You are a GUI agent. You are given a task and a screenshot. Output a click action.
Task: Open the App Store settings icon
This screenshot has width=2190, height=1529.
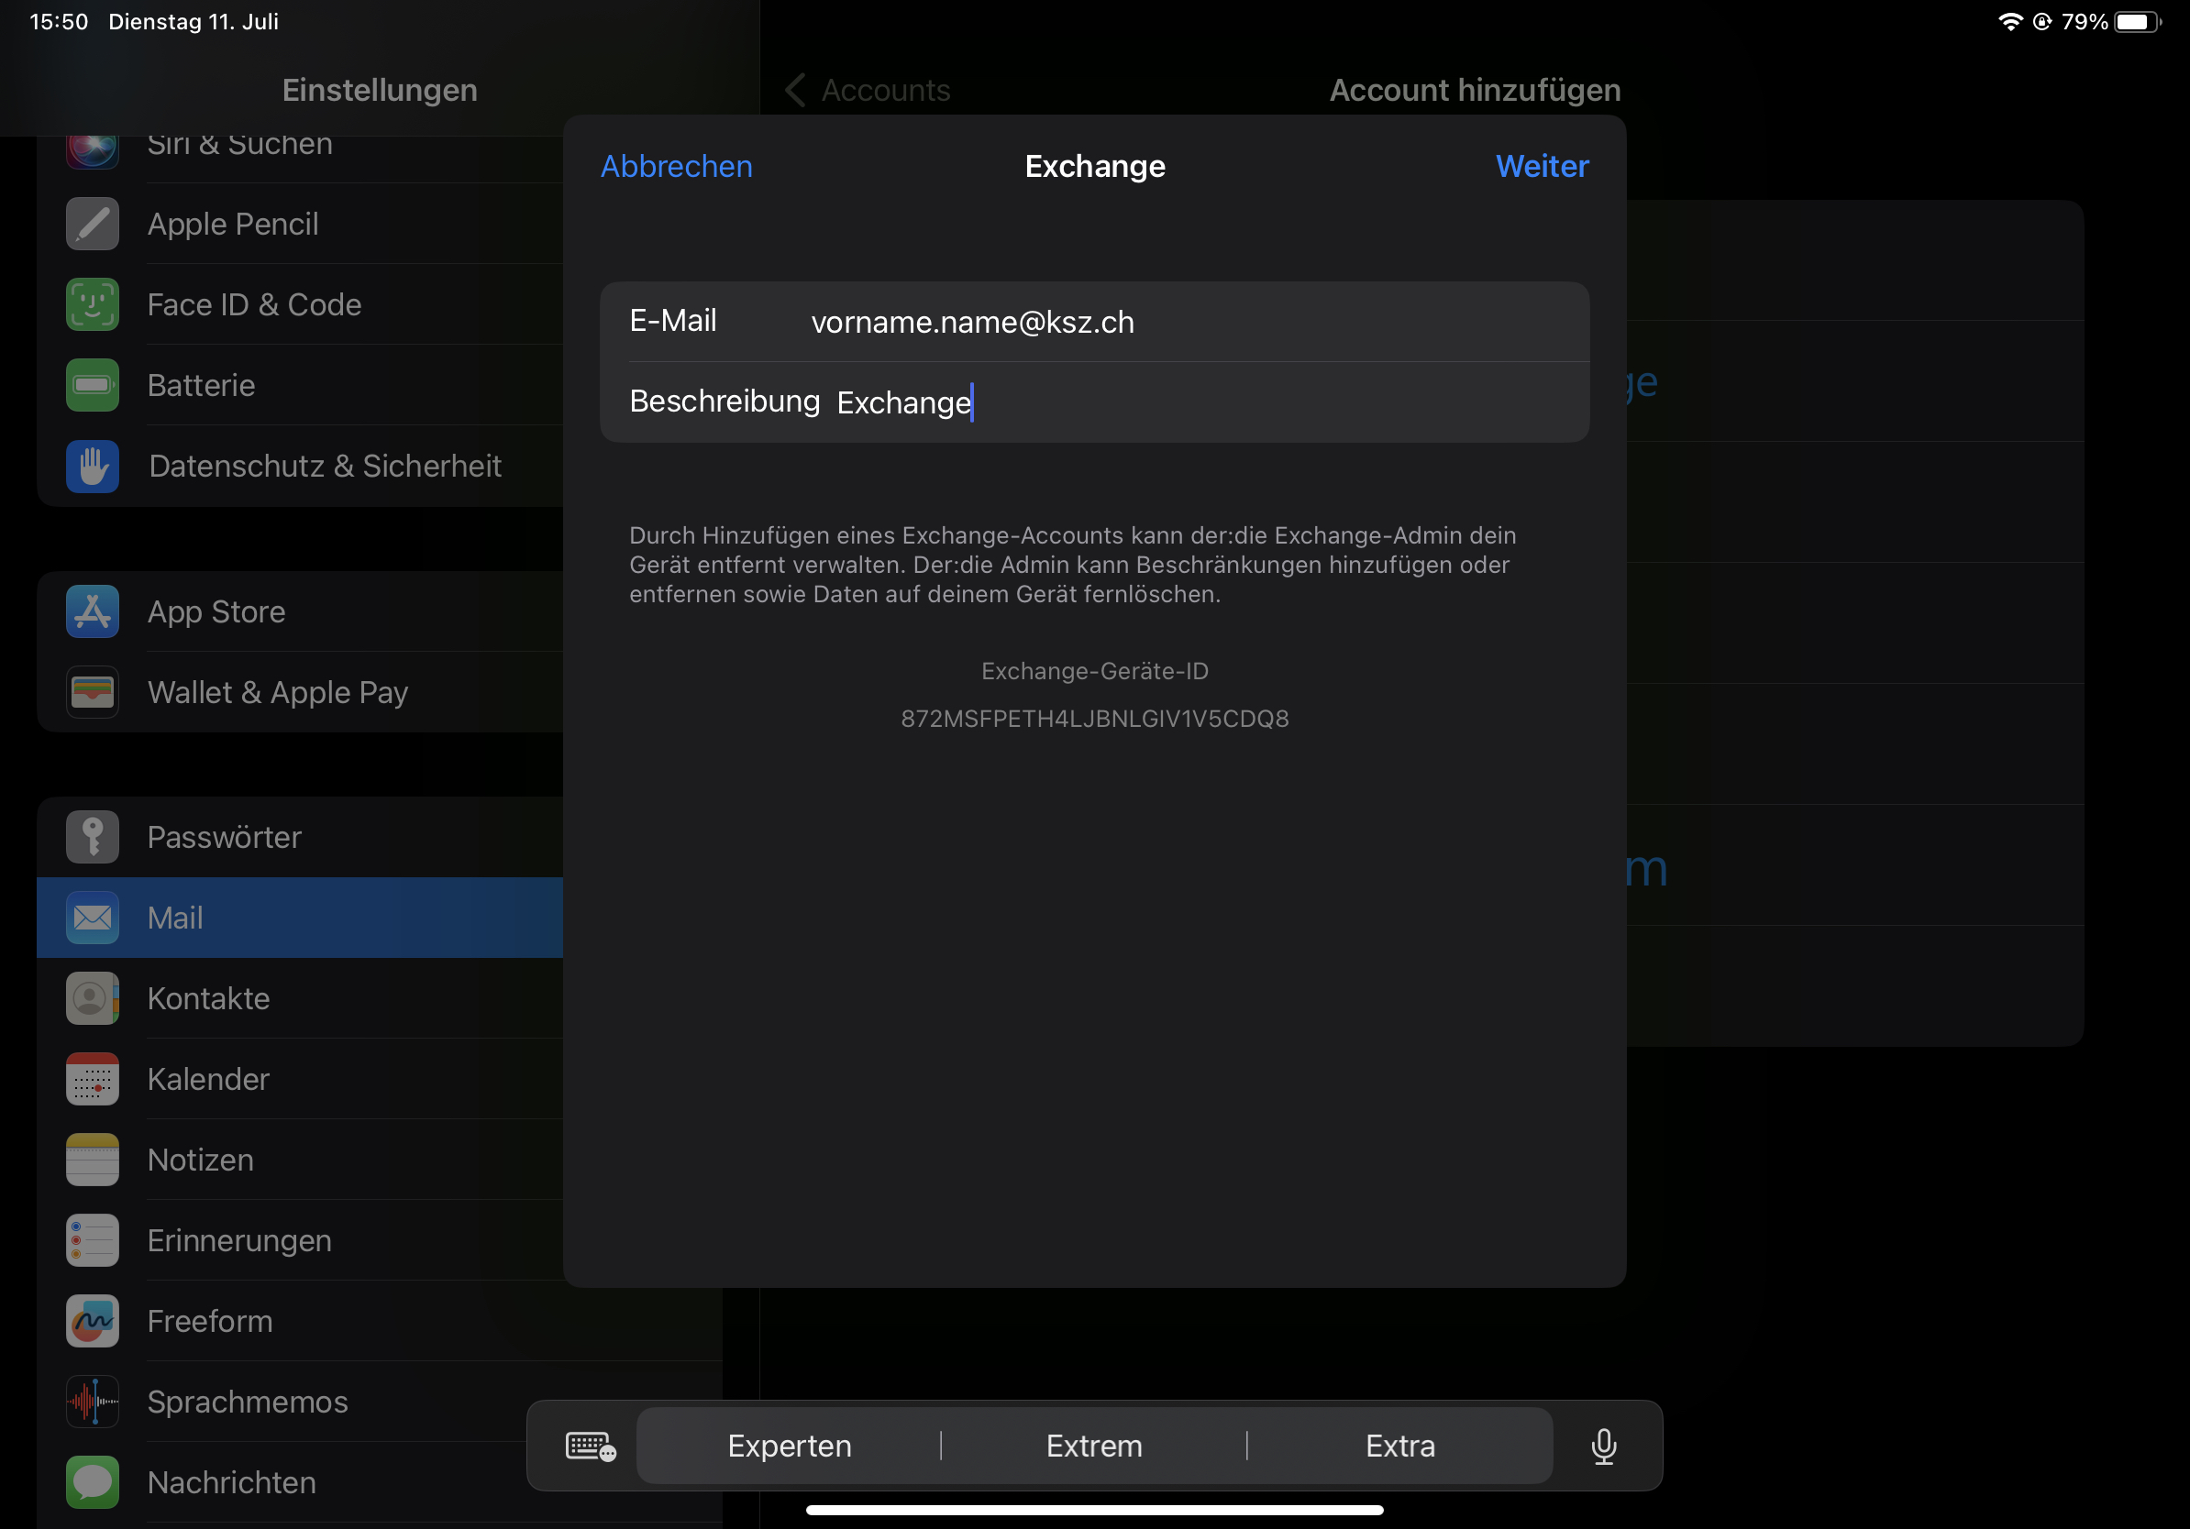93,612
